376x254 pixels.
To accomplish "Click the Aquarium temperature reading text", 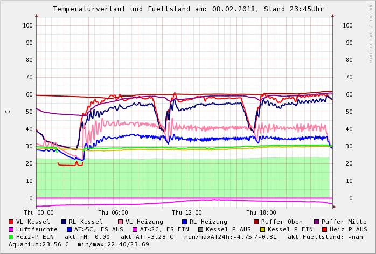I will [x=38, y=244].
